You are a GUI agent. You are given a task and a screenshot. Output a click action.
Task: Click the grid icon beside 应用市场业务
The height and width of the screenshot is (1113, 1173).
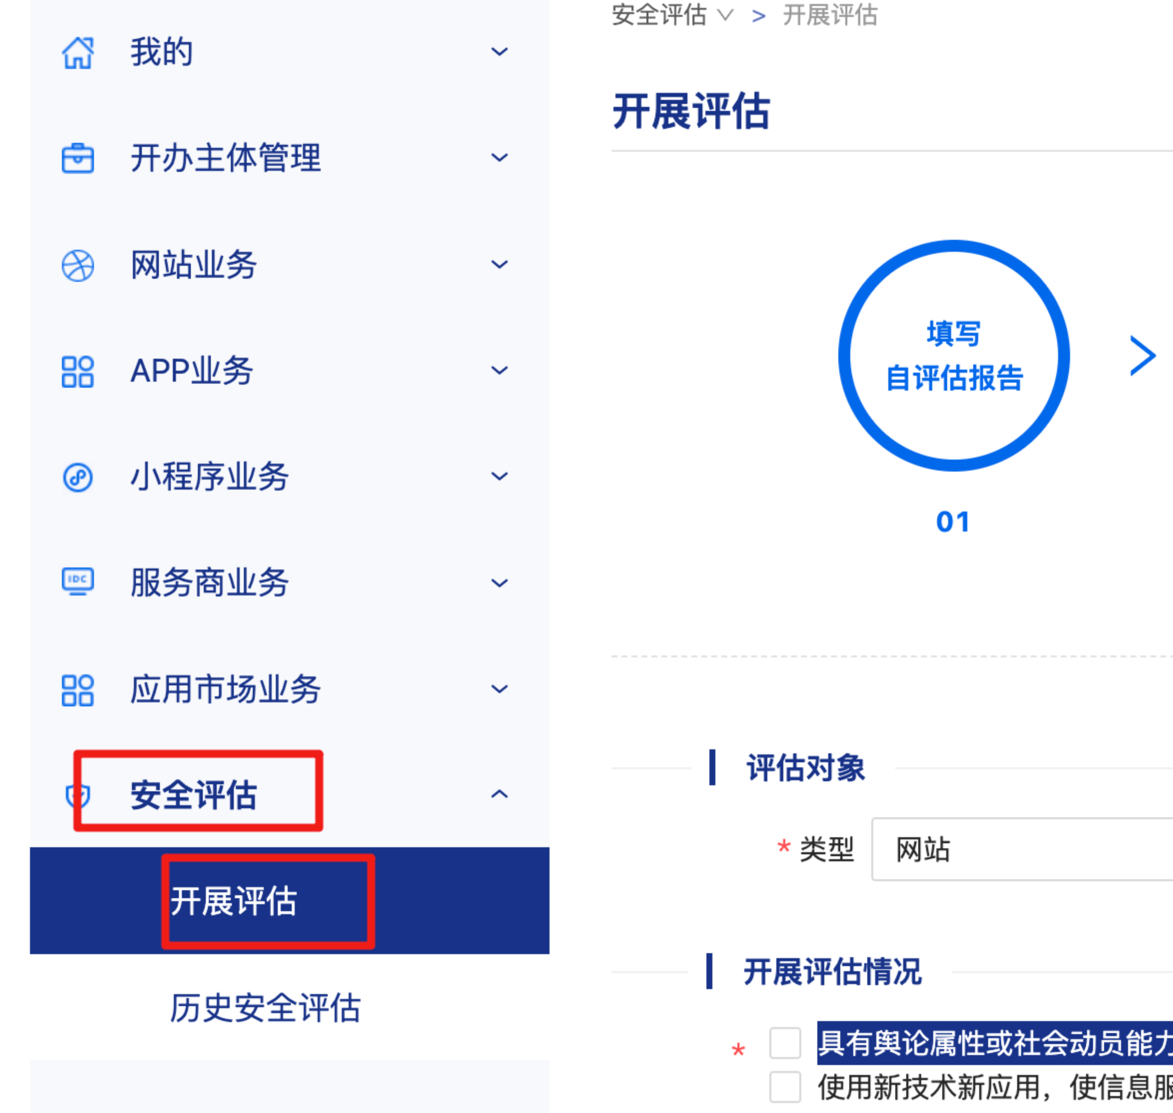click(x=78, y=690)
